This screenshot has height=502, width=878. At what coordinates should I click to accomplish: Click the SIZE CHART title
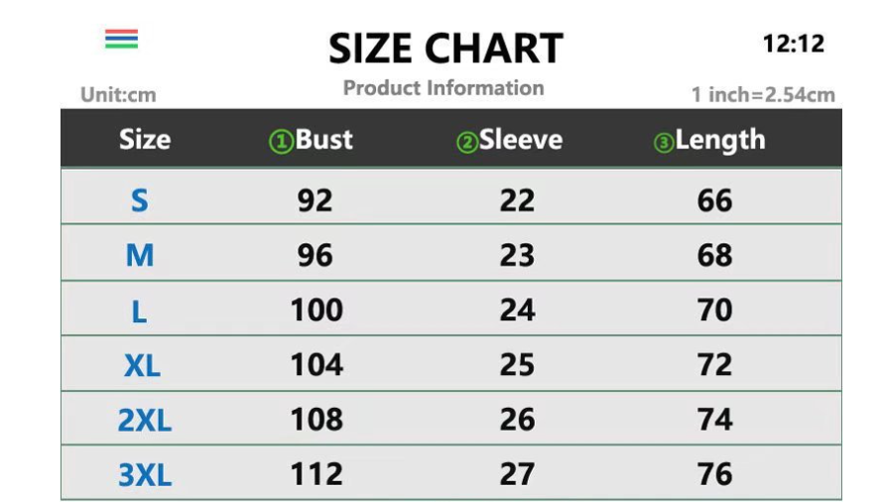tap(445, 48)
